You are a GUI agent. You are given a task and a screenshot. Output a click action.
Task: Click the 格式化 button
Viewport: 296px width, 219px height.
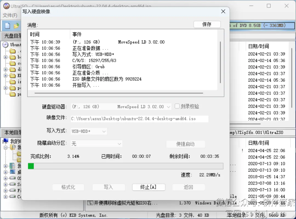pyautogui.click(x=68, y=187)
